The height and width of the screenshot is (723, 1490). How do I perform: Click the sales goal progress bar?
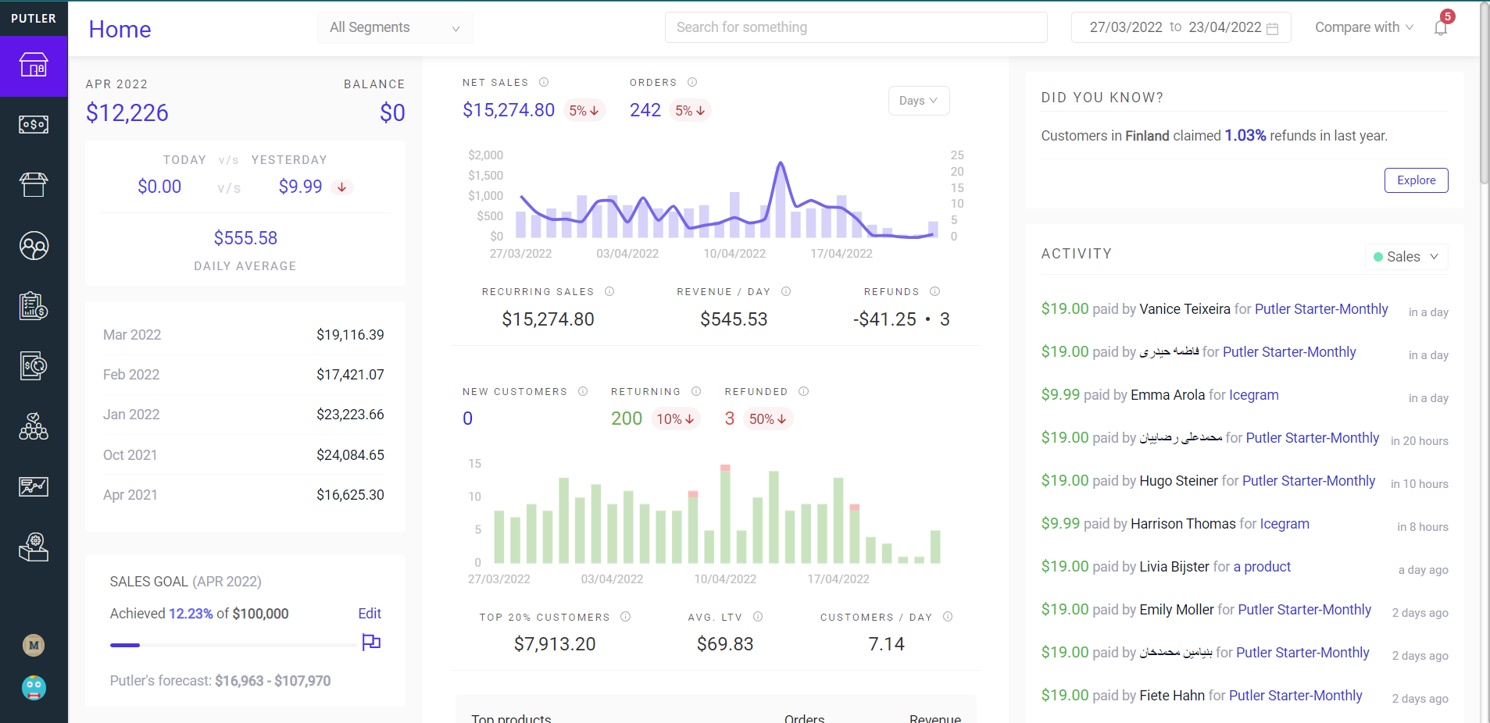coord(233,645)
